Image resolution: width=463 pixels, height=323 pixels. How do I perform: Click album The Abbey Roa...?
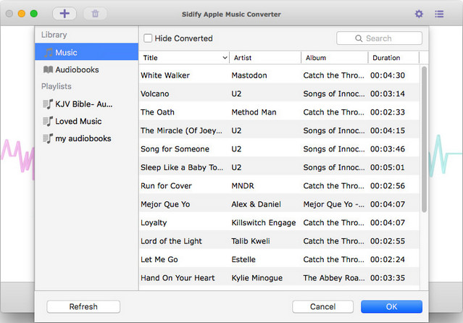(x=334, y=278)
